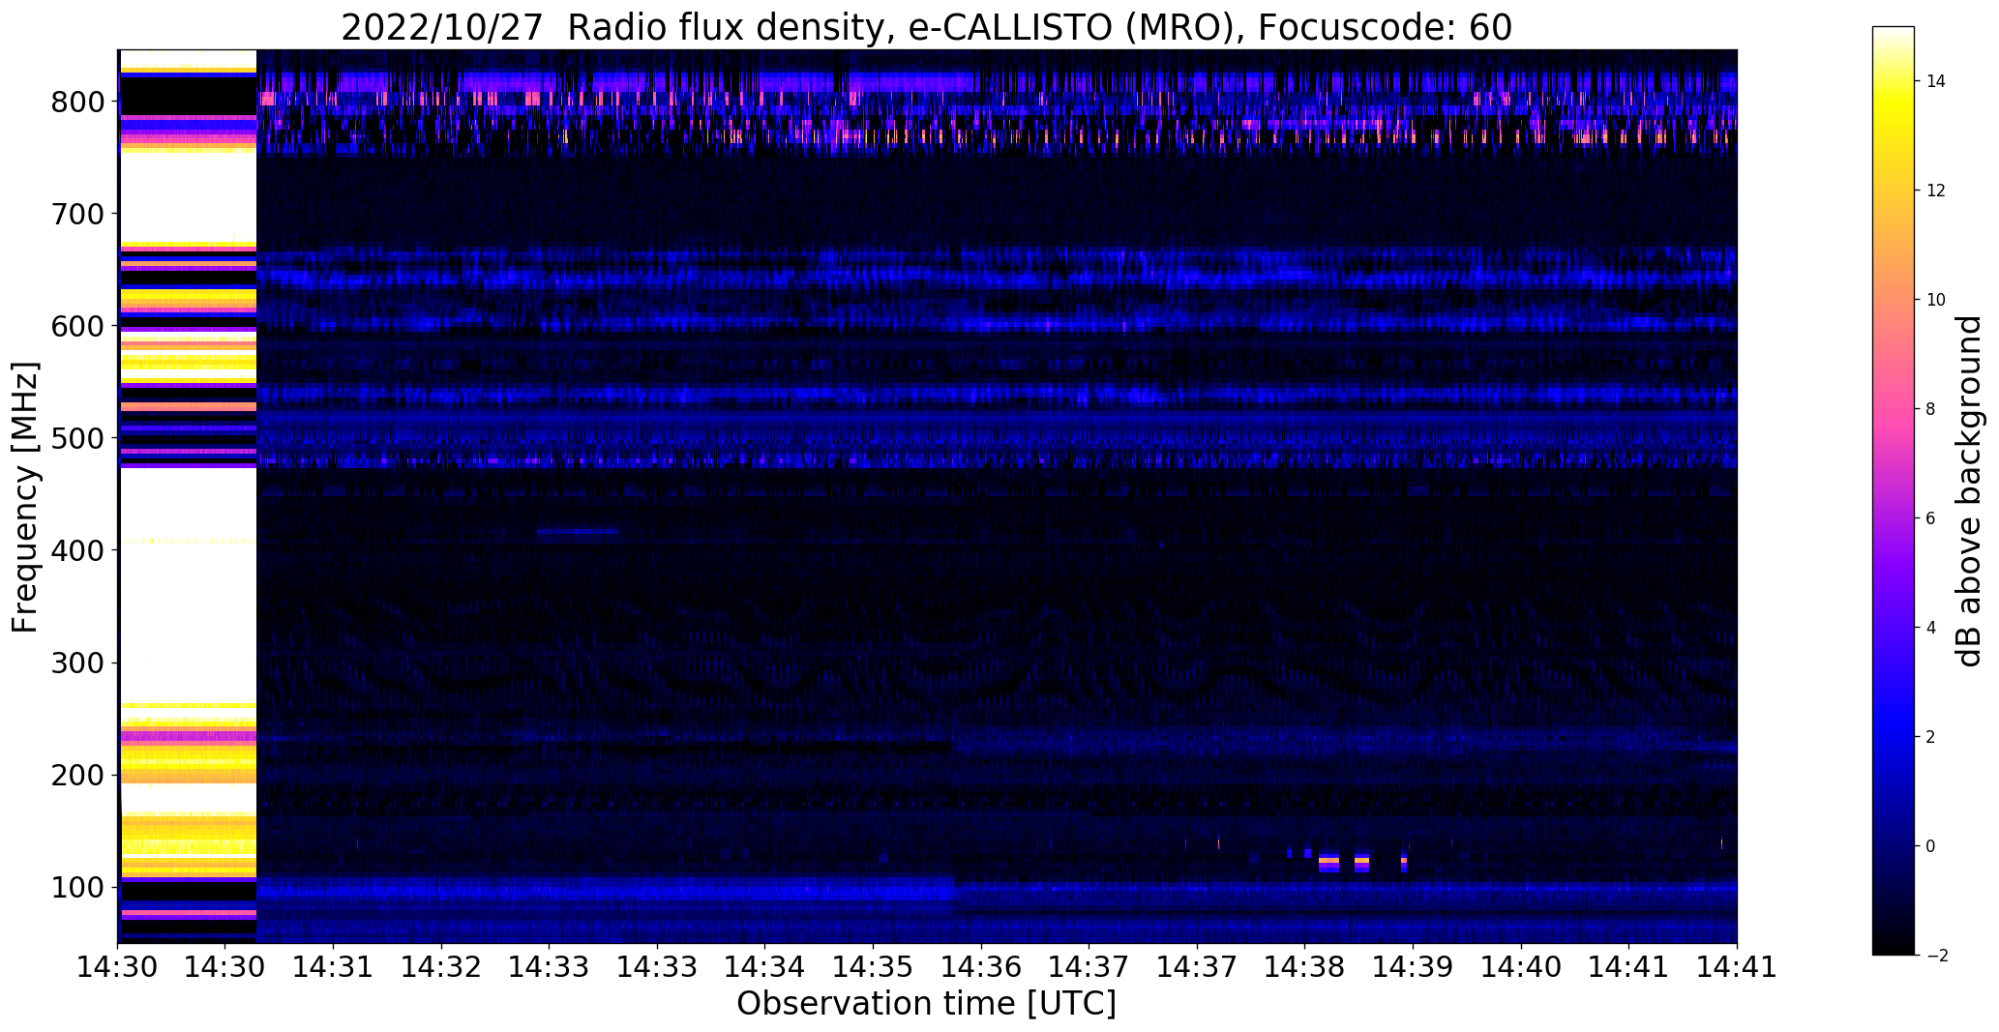Click the 14:40 time tick label
1999x1032 pixels.
1521,967
